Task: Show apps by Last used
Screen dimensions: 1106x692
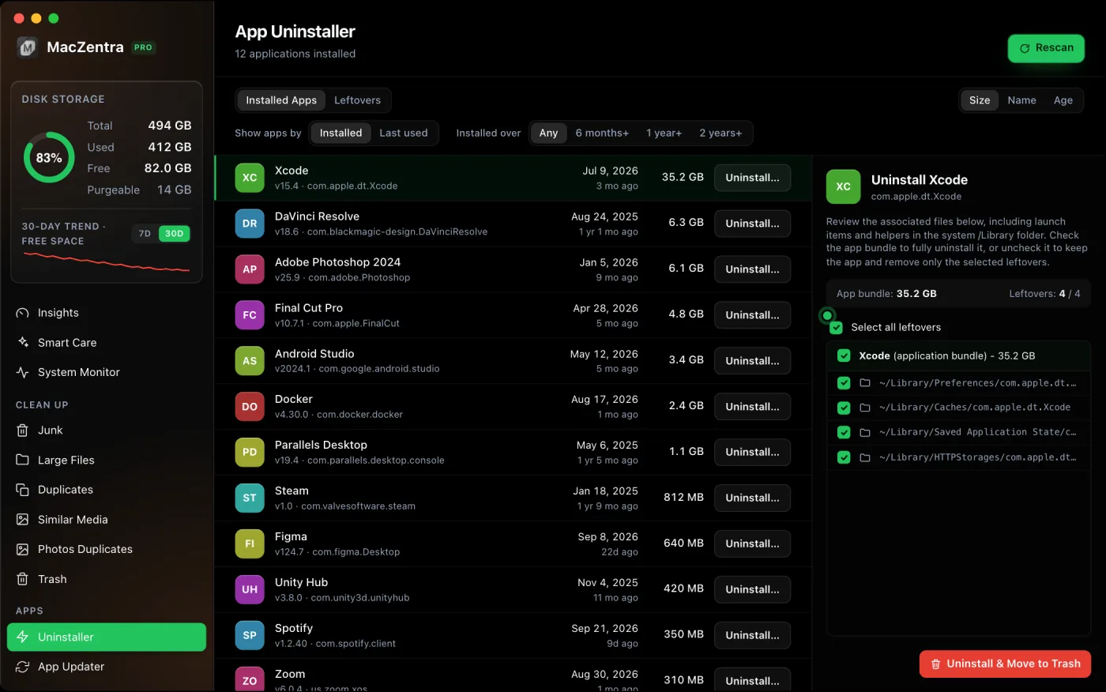Action: (x=404, y=133)
